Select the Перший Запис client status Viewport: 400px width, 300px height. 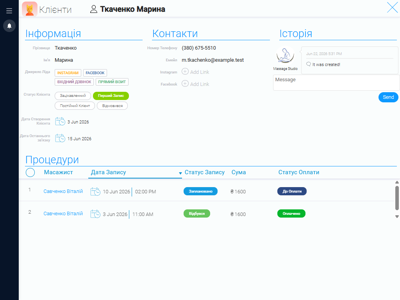click(111, 96)
